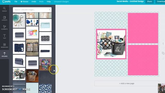Click Undo in the top bar
Image resolution: width=165 pixels, height=93 pixels.
coord(34,2)
